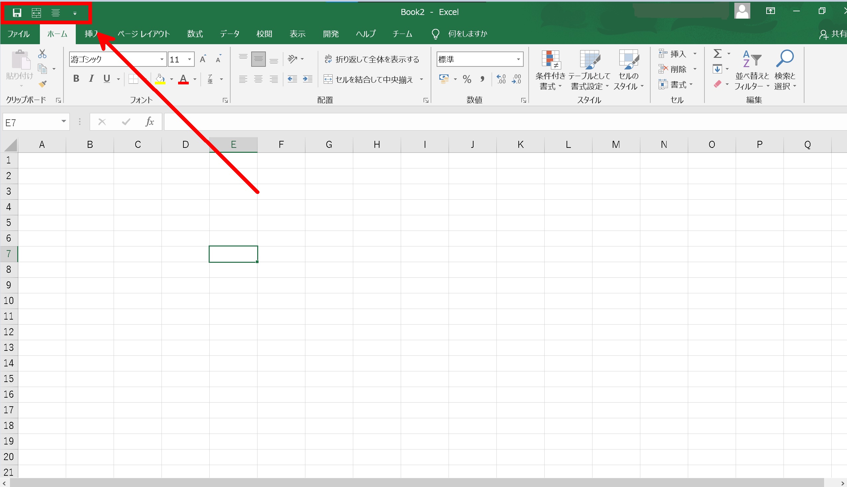Open merge and center dropdown arrow
Screen dimensions: 847x487
click(x=421, y=79)
